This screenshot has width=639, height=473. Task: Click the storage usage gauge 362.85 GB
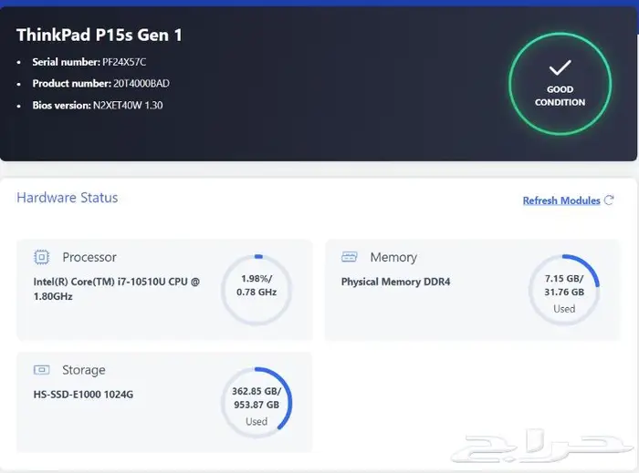pyautogui.click(x=257, y=402)
